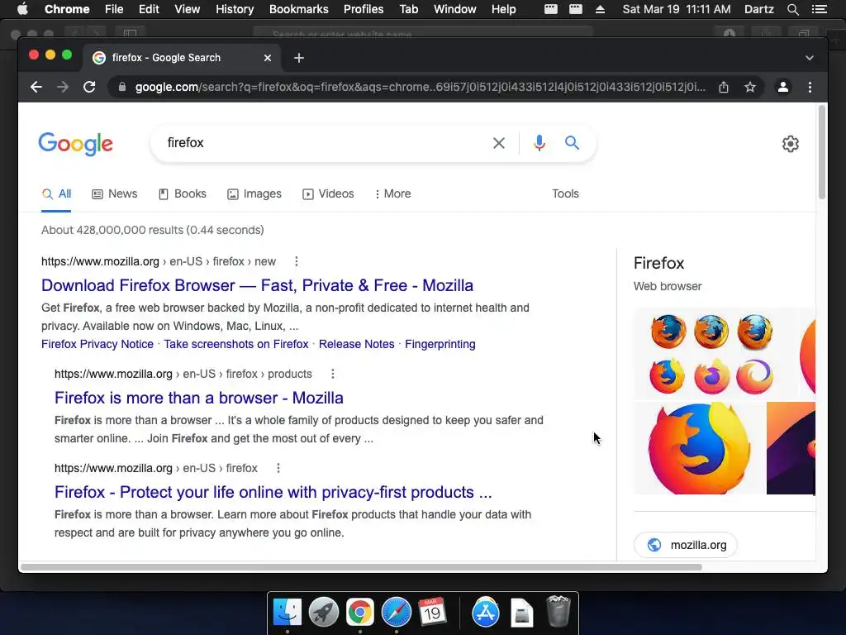Click the large Firefox logo image

pyautogui.click(x=699, y=448)
